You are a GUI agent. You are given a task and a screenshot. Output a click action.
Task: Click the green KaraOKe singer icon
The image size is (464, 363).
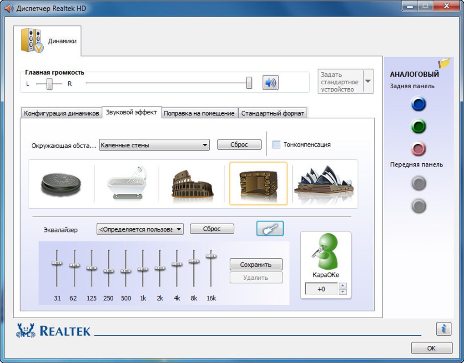[x=325, y=251]
